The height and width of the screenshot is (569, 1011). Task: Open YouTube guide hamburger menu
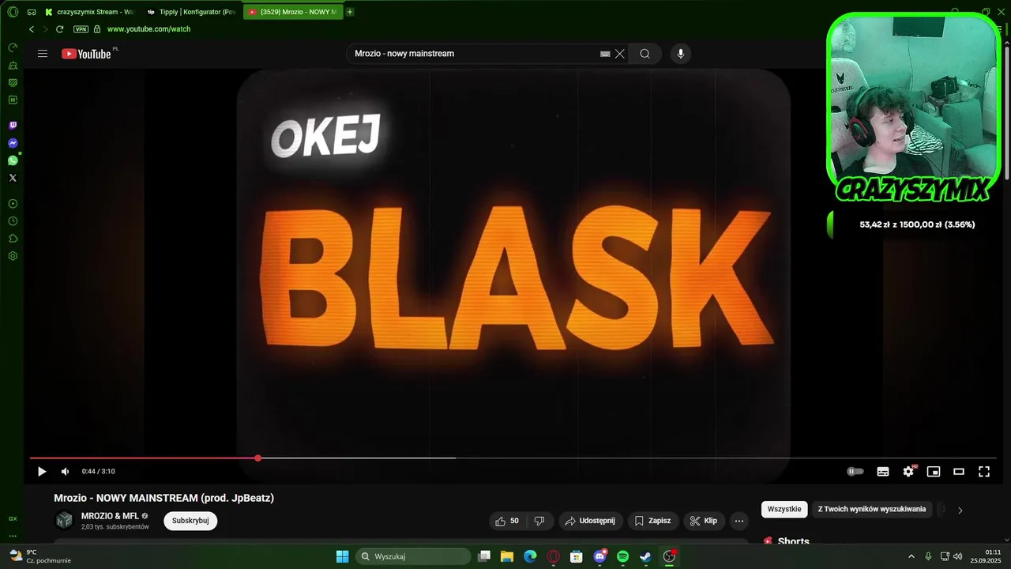tap(43, 54)
